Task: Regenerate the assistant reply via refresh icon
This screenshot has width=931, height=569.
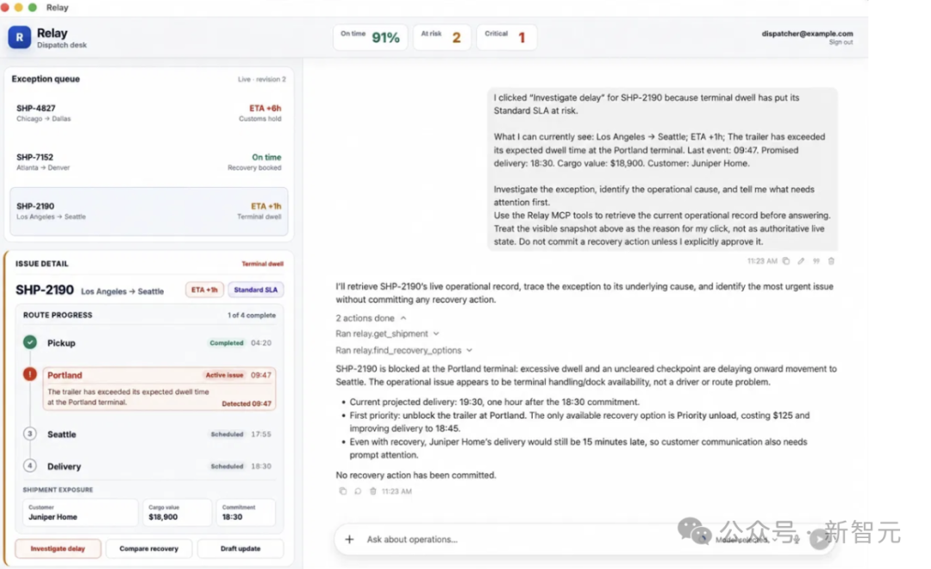Action: [358, 491]
